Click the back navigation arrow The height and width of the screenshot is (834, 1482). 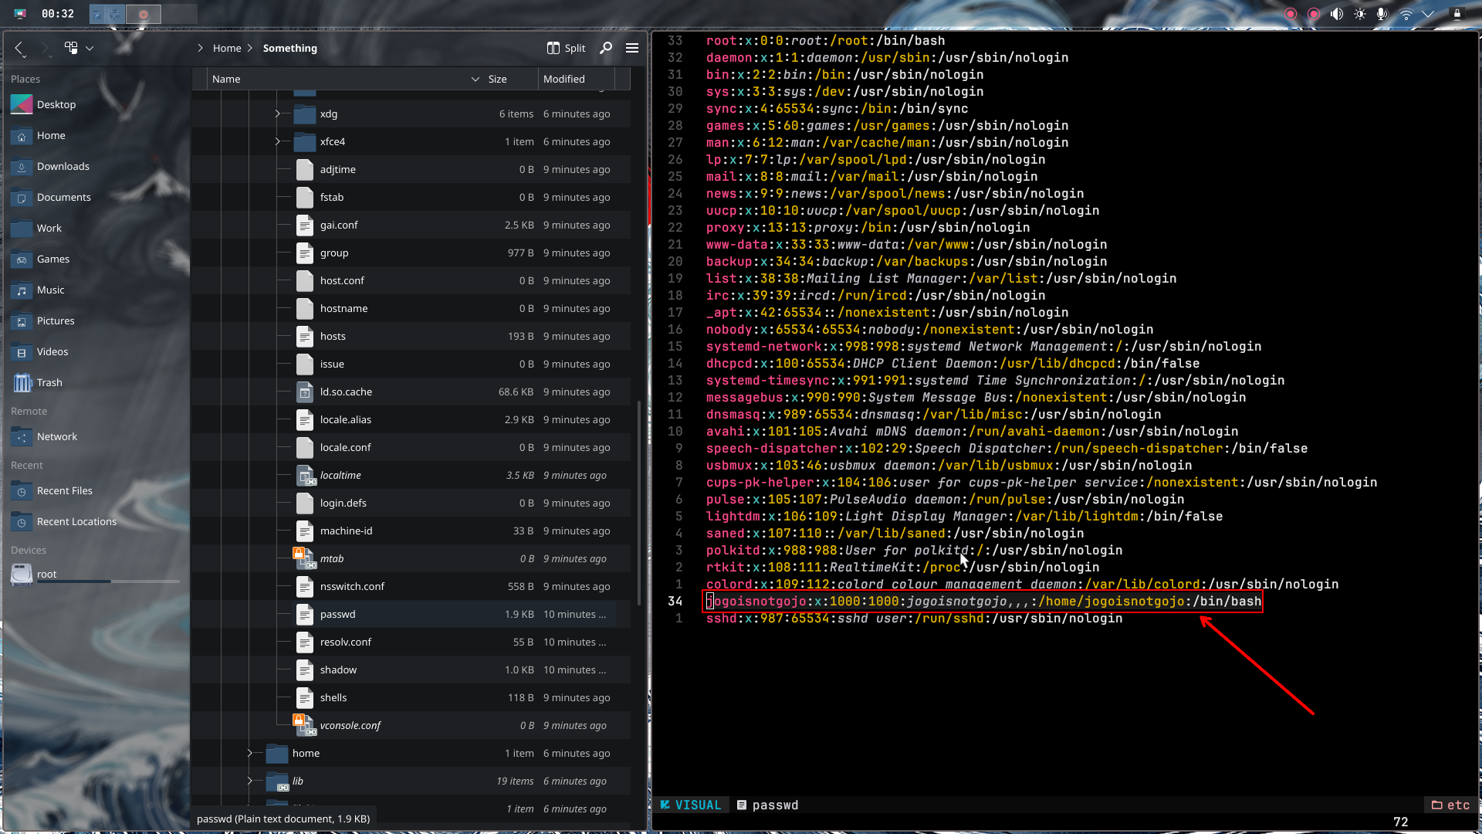coord(19,48)
